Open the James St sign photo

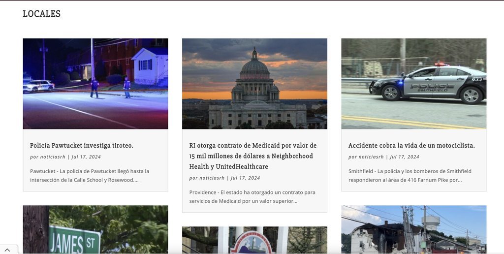[95, 229]
